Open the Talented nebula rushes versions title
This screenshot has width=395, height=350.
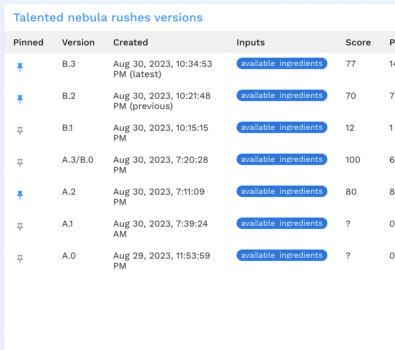[108, 18]
